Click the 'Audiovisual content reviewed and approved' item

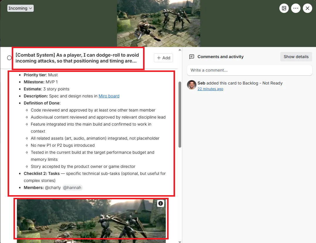tap(98, 117)
